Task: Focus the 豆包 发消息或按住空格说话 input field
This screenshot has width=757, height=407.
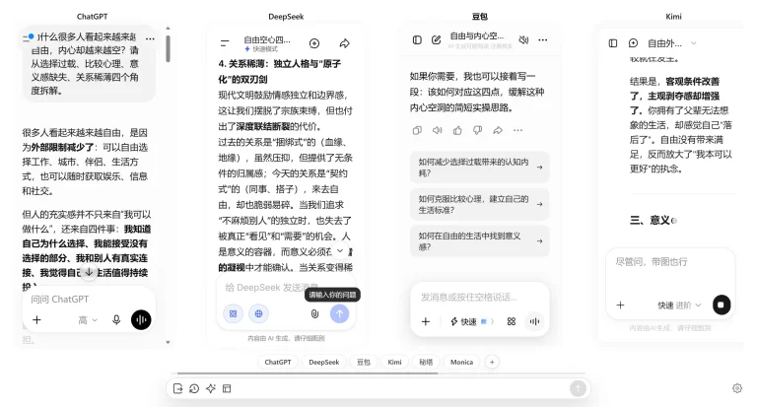Action: pos(479,297)
